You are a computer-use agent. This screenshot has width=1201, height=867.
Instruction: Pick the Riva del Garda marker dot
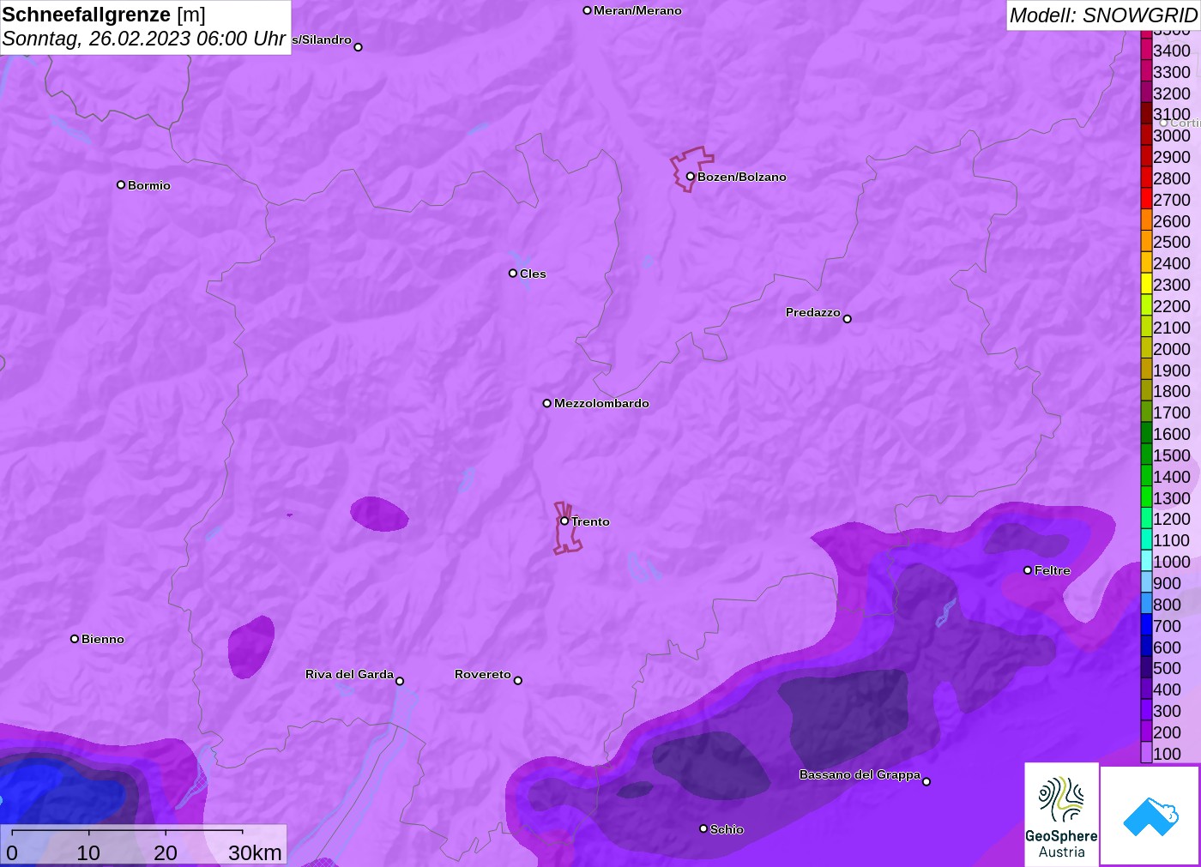point(400,681)
